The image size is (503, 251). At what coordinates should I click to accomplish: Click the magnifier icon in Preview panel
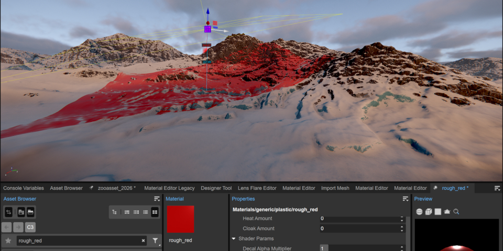click(x=456, y=212)
